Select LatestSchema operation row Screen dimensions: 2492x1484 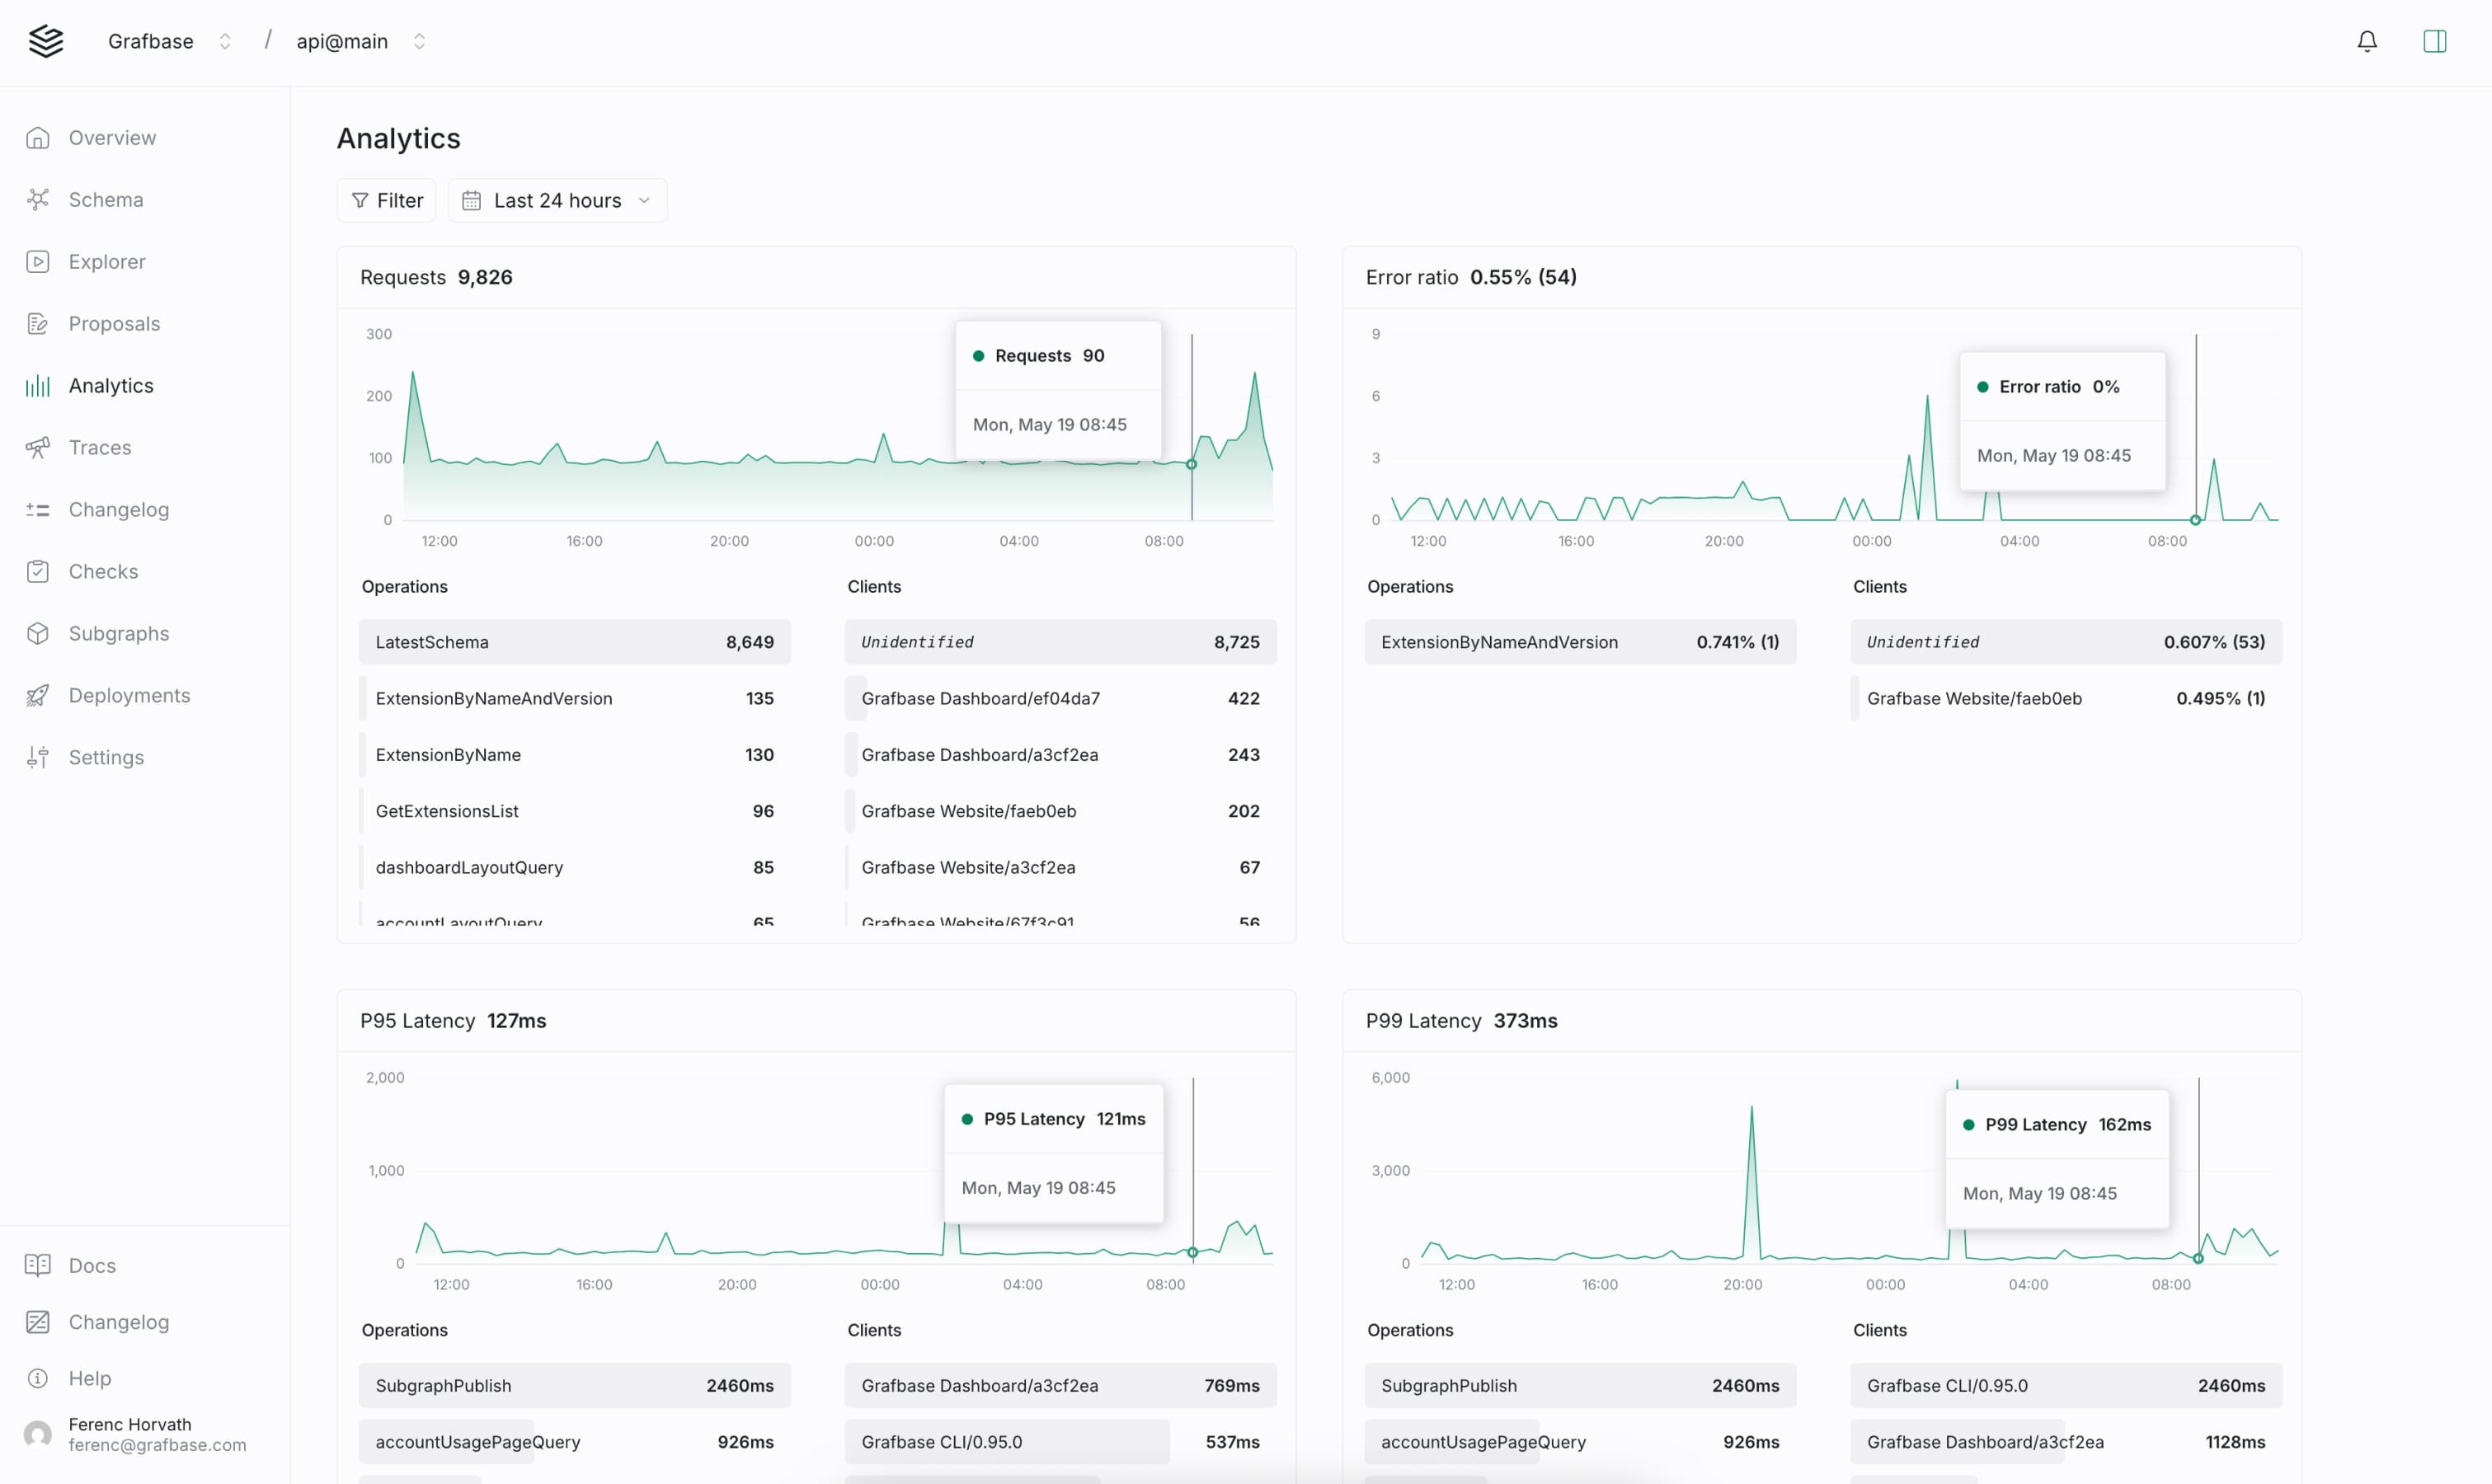coord(574,642)
